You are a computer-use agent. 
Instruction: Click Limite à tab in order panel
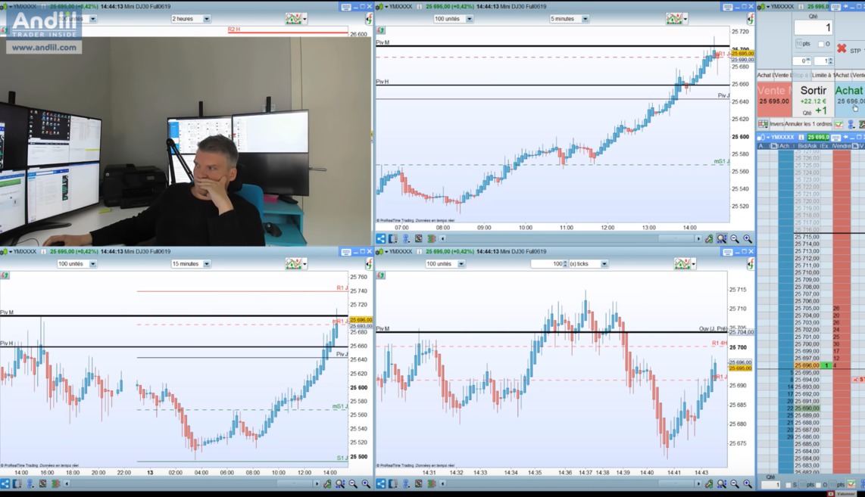click(x=822, y=75)
